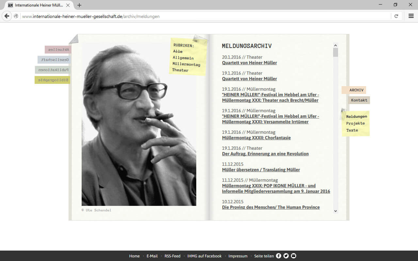This screenshot has height=261, width=418.
Task: Filter rubric by Alle
Action: coord(178,52)
